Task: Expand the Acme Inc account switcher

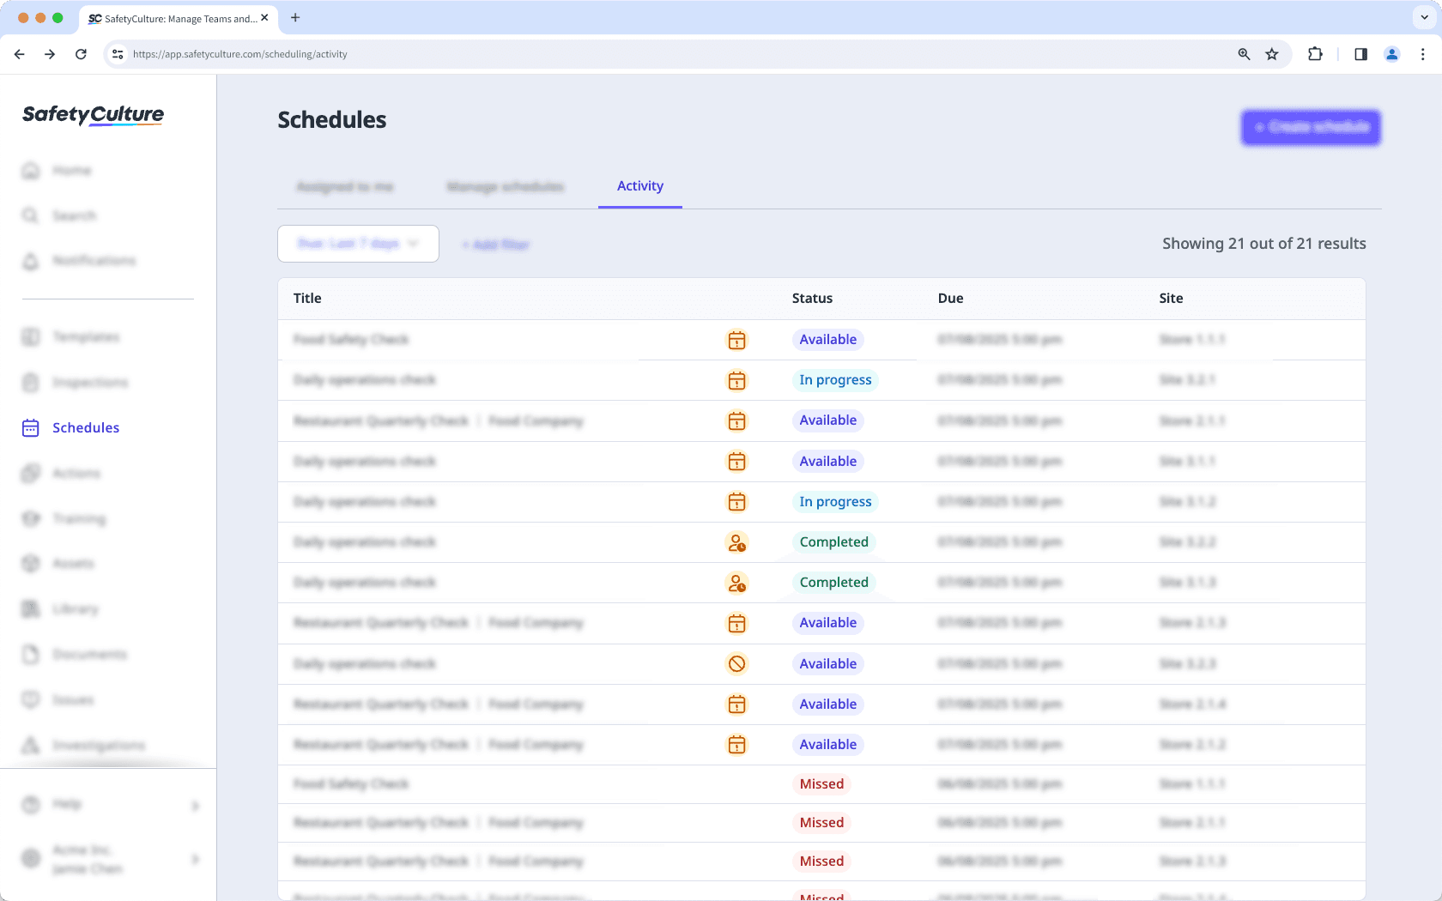Action: point(194,859)
